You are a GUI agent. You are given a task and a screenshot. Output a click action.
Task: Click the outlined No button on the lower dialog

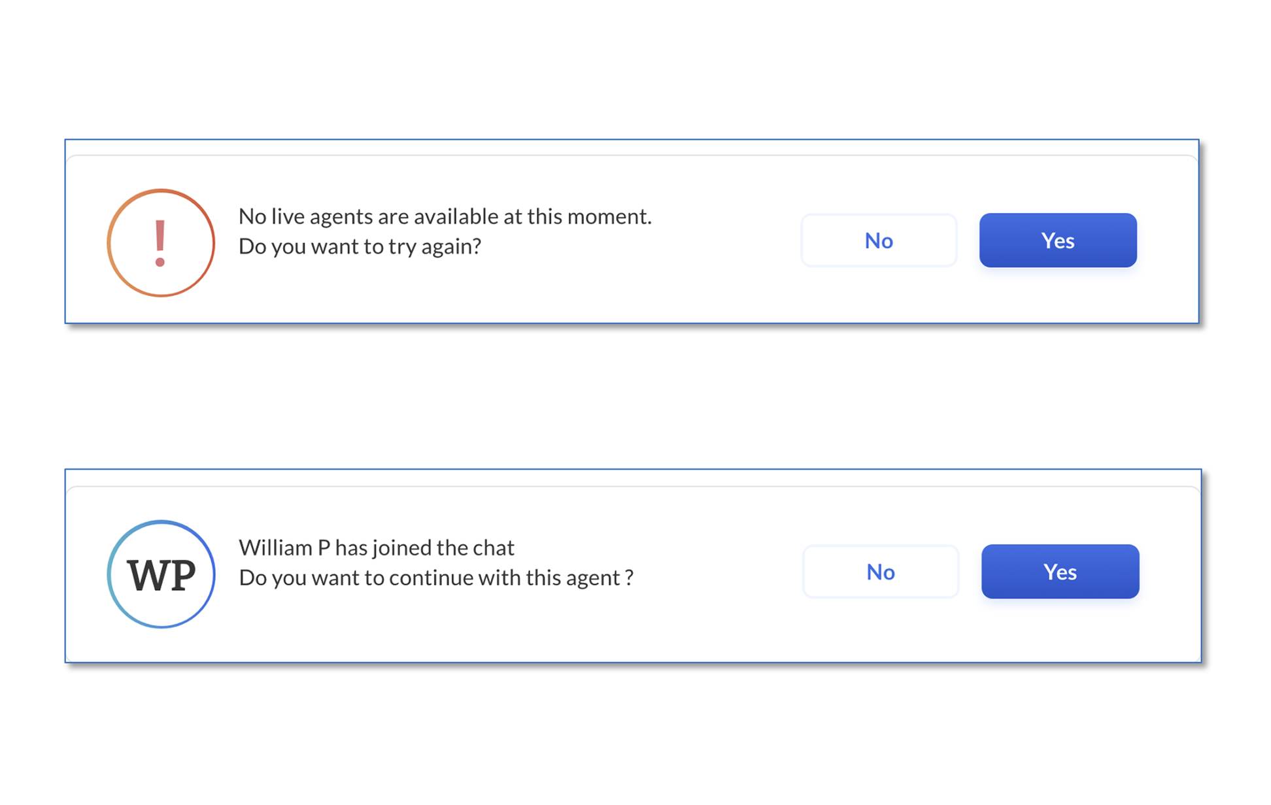(881, 572)
